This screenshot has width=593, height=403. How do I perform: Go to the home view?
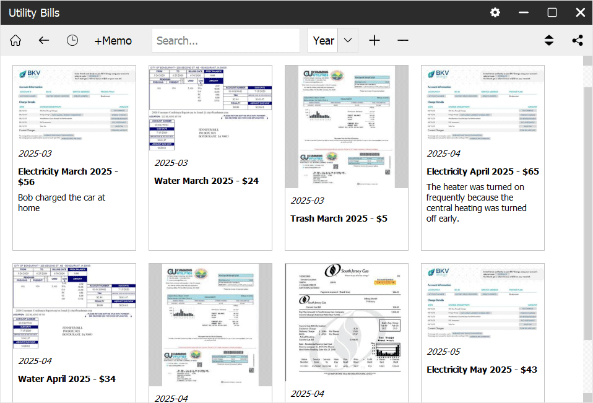[15, 40]
